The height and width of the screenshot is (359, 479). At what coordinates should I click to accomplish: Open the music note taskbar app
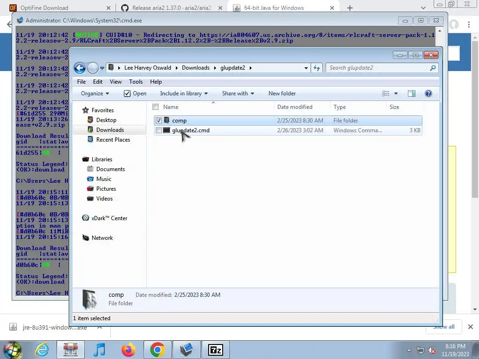point(99,350)
